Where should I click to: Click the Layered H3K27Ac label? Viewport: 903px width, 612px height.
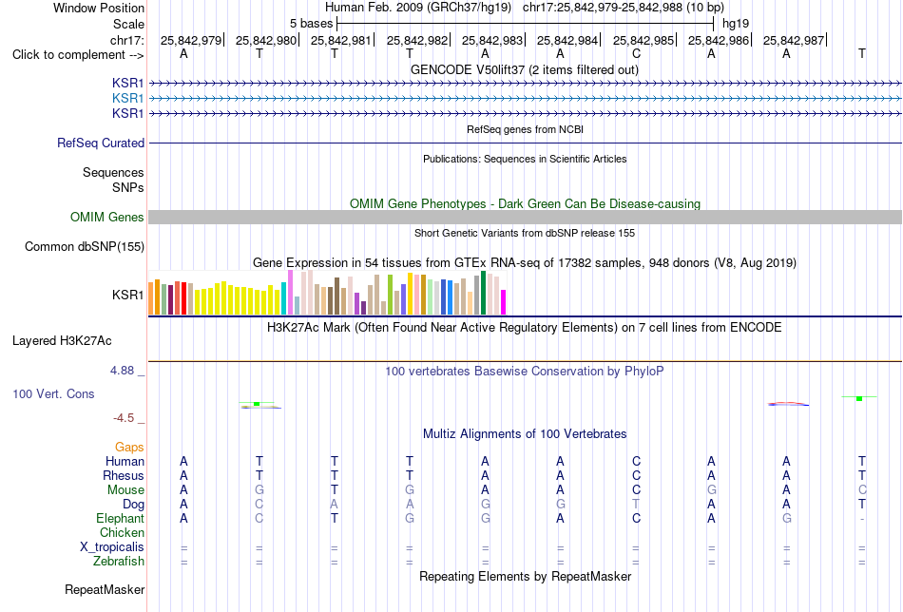[x=62, y=341]
